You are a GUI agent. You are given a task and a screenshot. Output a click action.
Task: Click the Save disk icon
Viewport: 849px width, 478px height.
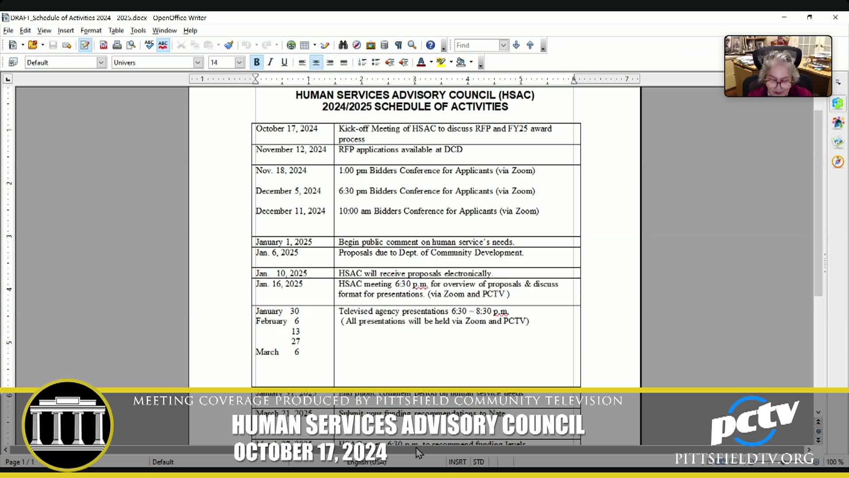pyautogui.click(x=53, y=45)
